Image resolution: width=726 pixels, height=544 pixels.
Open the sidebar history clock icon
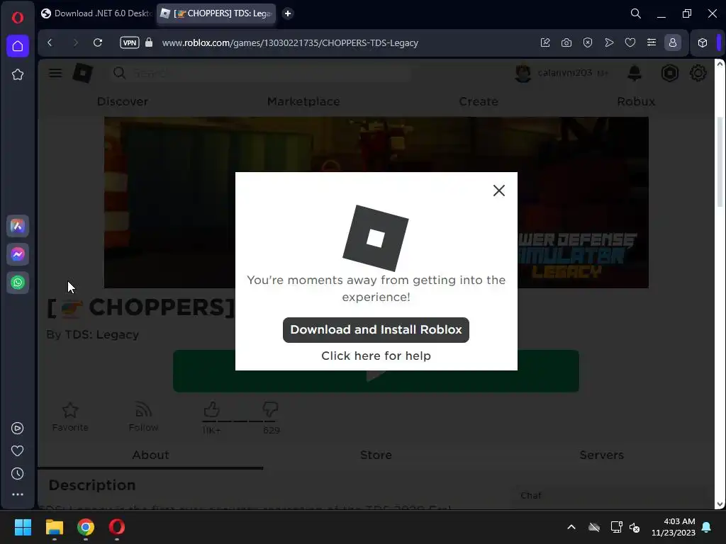18,474
